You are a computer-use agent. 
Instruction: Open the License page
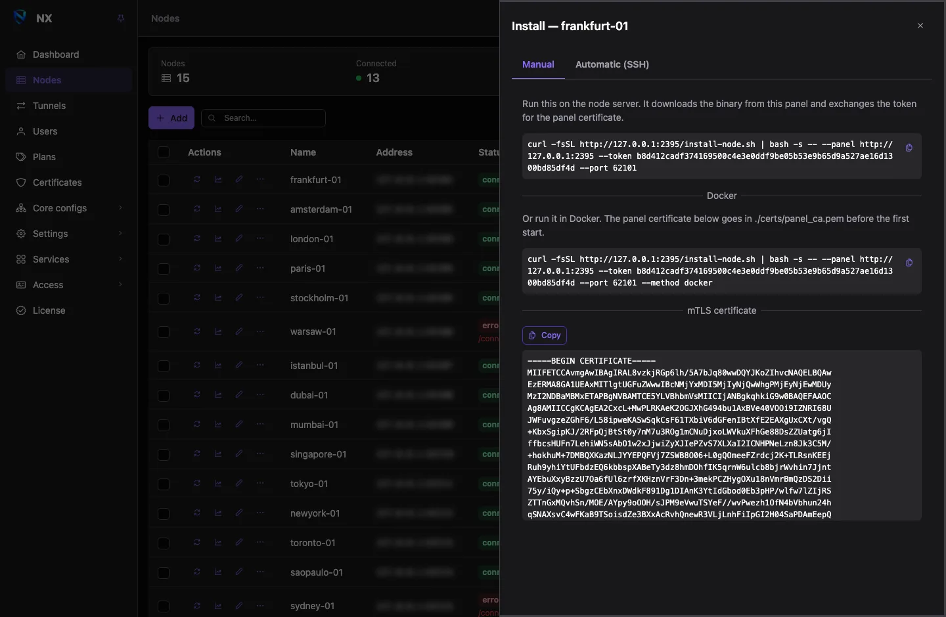click(x=69, y=310)
